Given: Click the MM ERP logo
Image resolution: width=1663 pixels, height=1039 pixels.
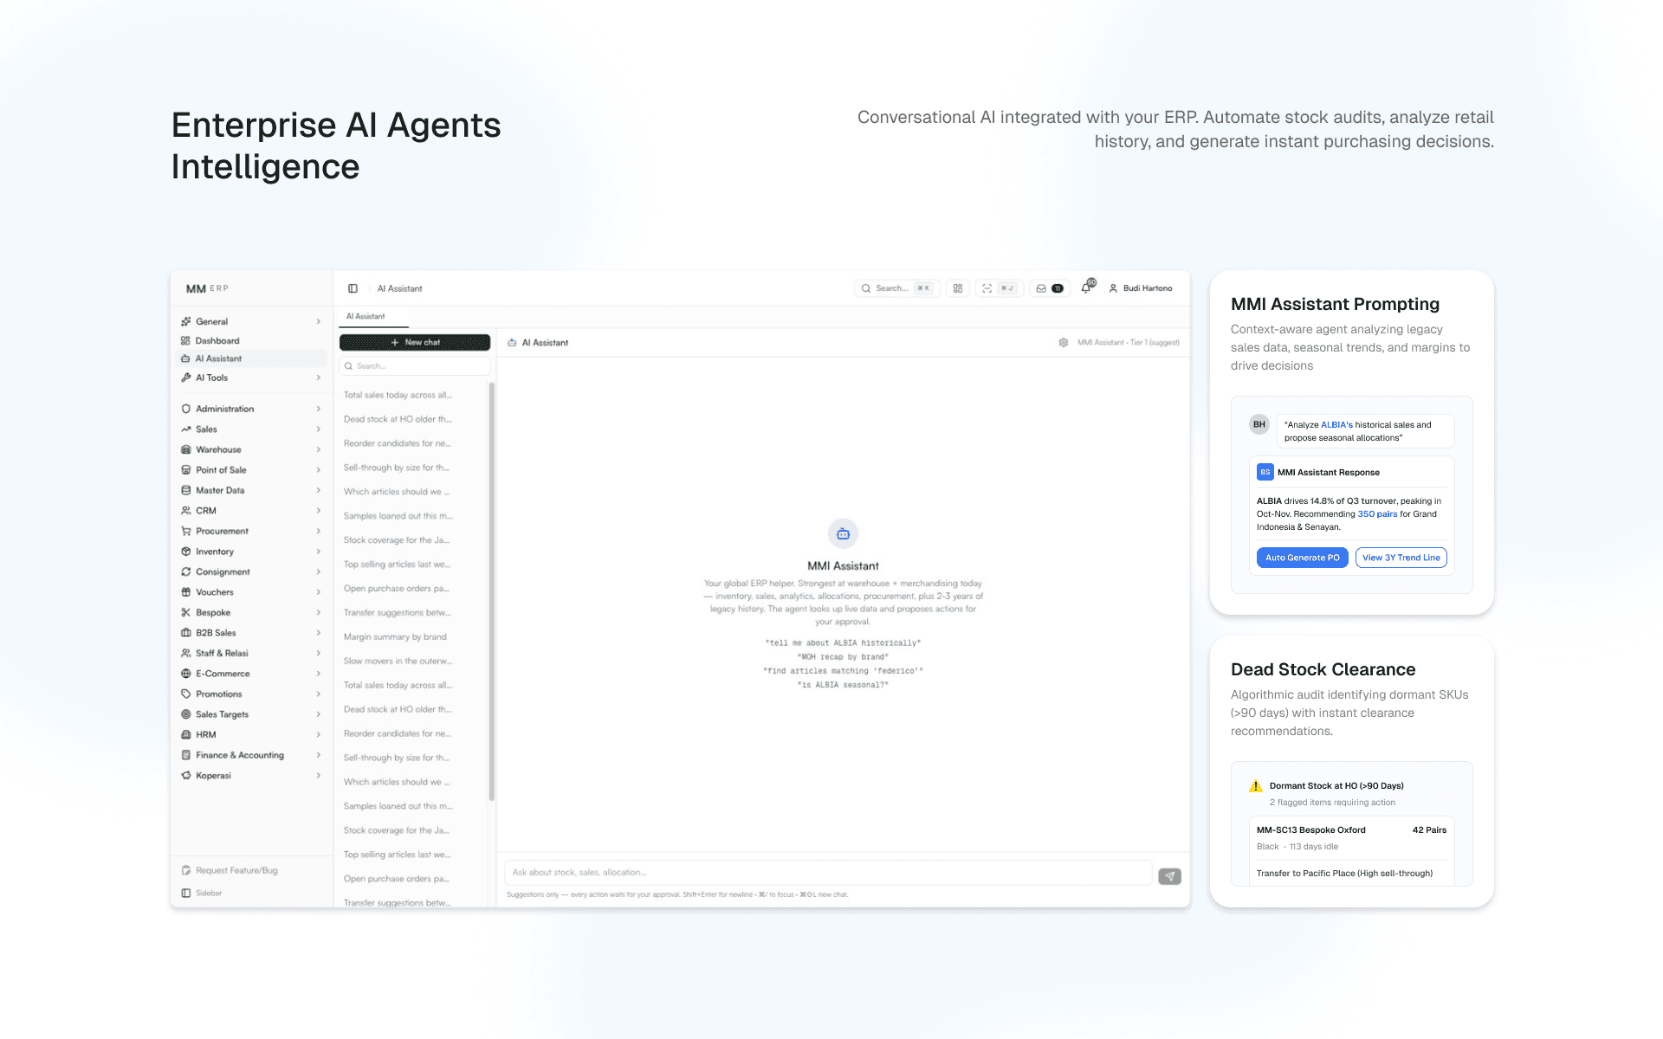Looking at the screenshot, I should tap(207, 289).
